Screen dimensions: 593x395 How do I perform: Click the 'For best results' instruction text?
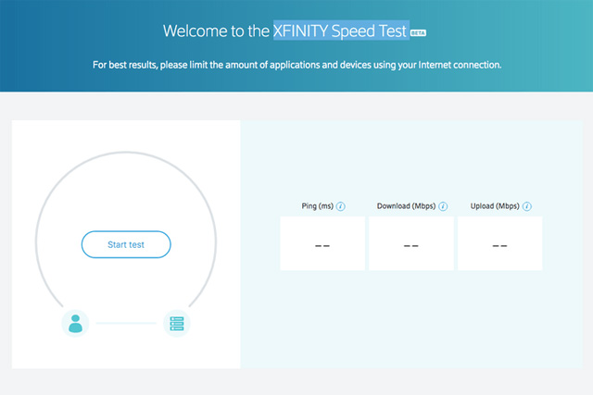(x=296, y=65)
